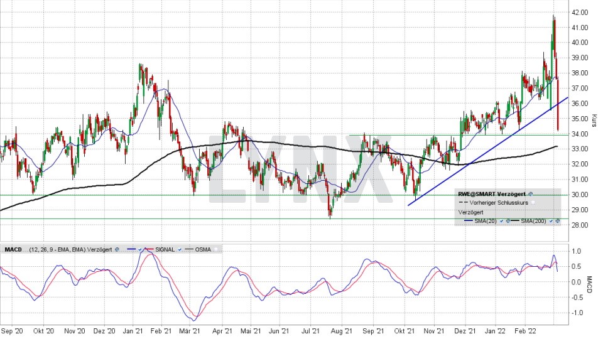Screen dimensions: 603x339
Task: Click the black SMA(200) line sample in legend
Action: coord(516,222)
